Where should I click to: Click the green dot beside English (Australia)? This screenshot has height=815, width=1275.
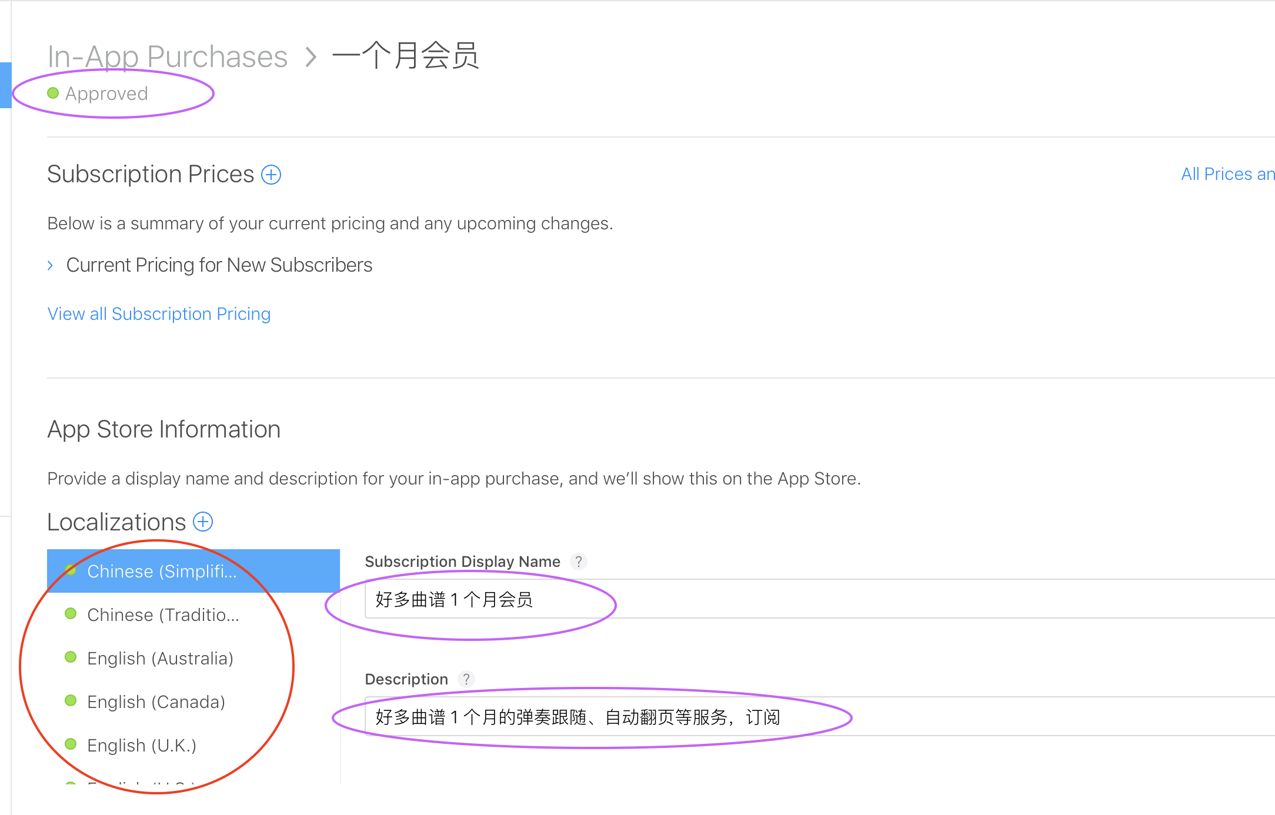(x=71, y=657)
